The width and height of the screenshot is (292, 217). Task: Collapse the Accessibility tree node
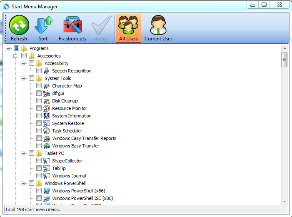click(22, 63)
